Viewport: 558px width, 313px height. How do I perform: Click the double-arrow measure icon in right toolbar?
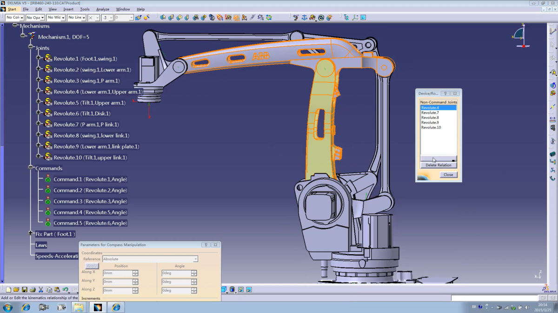pos(553,119)
